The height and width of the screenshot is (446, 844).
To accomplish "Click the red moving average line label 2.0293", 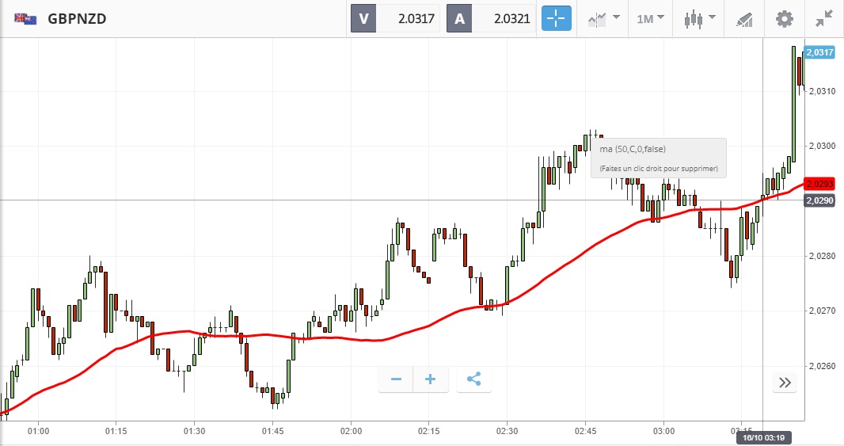I will (x=820, y=184).
